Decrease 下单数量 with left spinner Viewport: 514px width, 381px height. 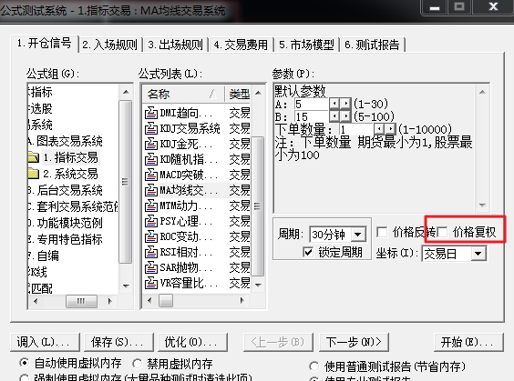pos(379,129)
